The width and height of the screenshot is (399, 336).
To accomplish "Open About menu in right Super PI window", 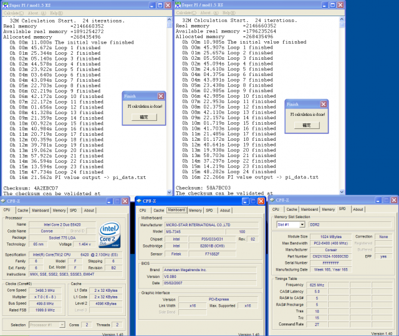I will coord(209,12).
